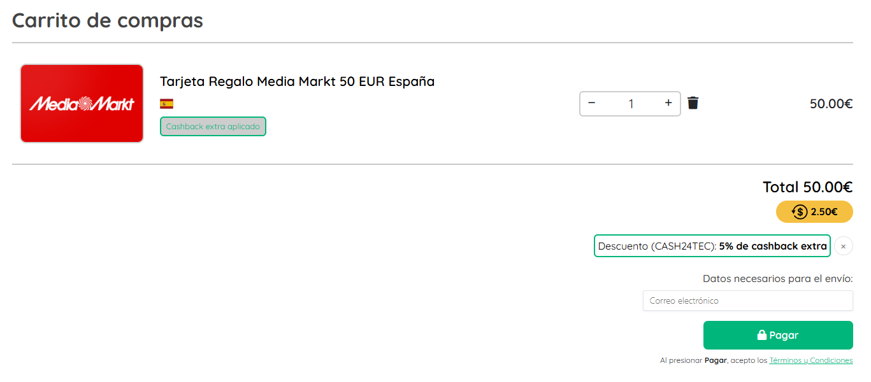Focus the Correo electrónico input field
The image size is (871, 382).
point(747,301)
